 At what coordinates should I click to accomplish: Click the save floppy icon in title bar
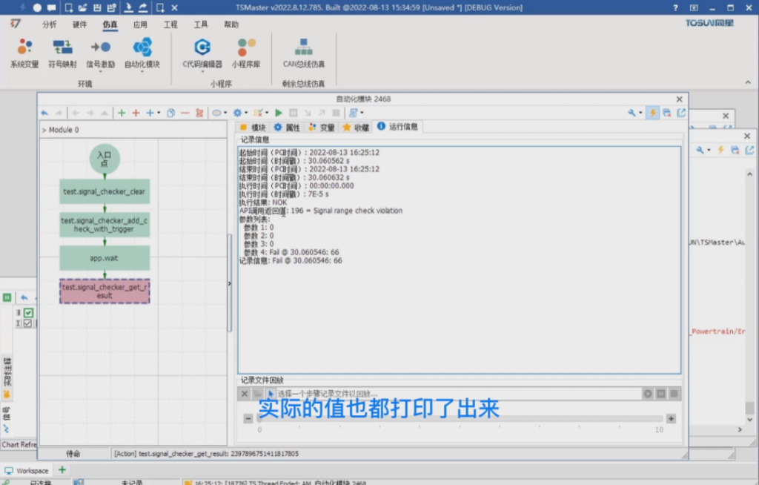pos(97,7)
